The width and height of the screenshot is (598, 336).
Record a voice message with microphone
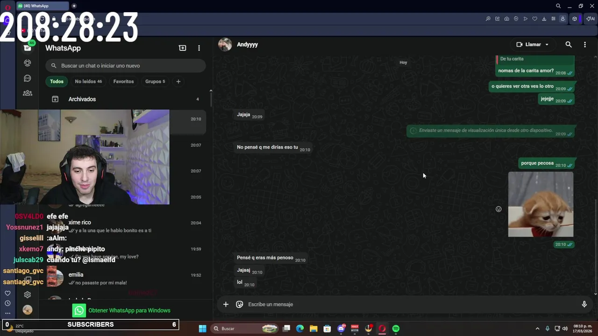pyautogui.click(x=584, y=304)
